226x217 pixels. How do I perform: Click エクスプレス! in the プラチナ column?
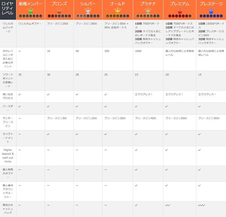tap(144, 94)
